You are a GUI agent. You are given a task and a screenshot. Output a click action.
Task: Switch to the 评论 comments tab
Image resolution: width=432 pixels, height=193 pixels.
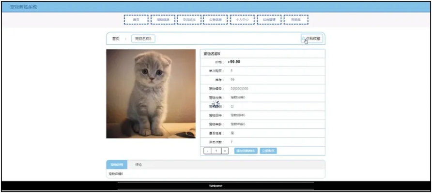click(x=139, y=165)
